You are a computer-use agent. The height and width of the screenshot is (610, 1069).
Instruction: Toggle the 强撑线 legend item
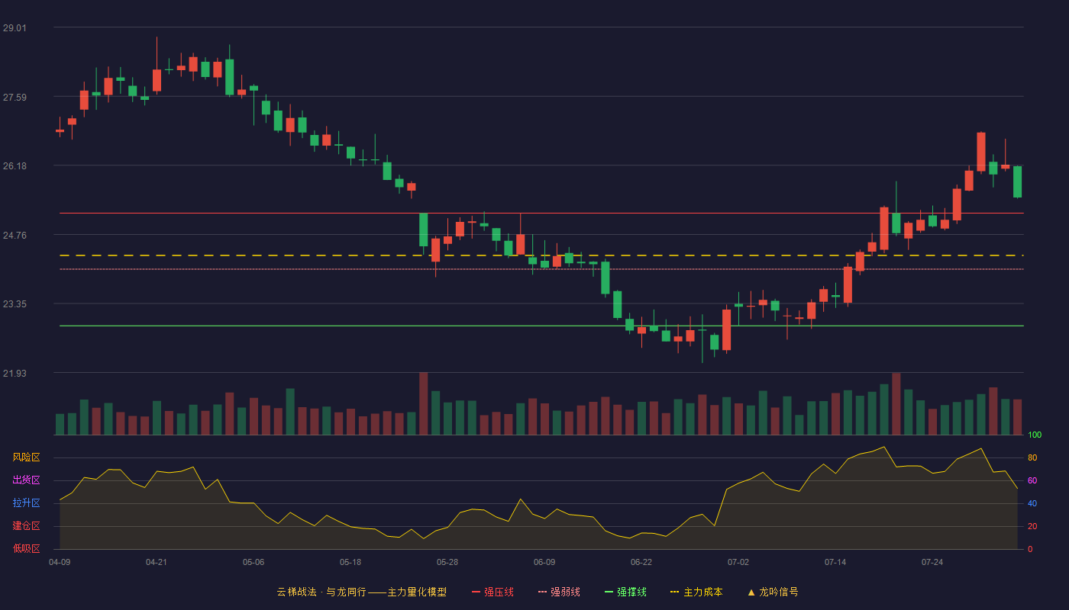pyautogui.click(x=625, y=592)
